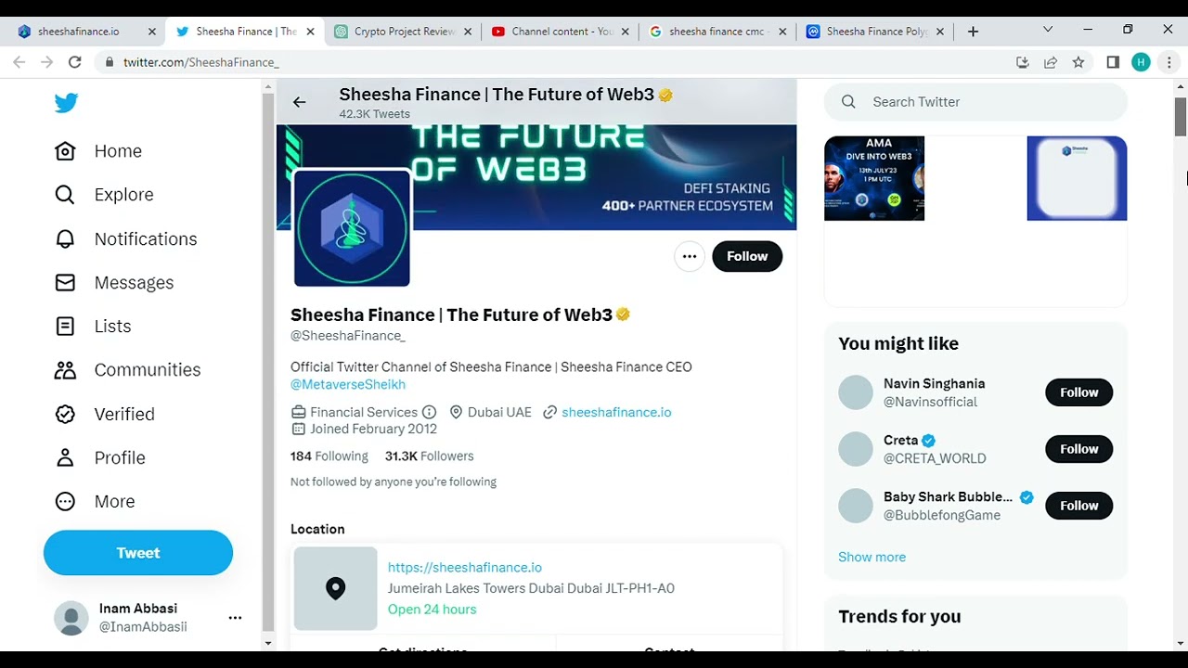Click install app icon in address bar
This screenshot has height=668, width=1188.
1023,62
